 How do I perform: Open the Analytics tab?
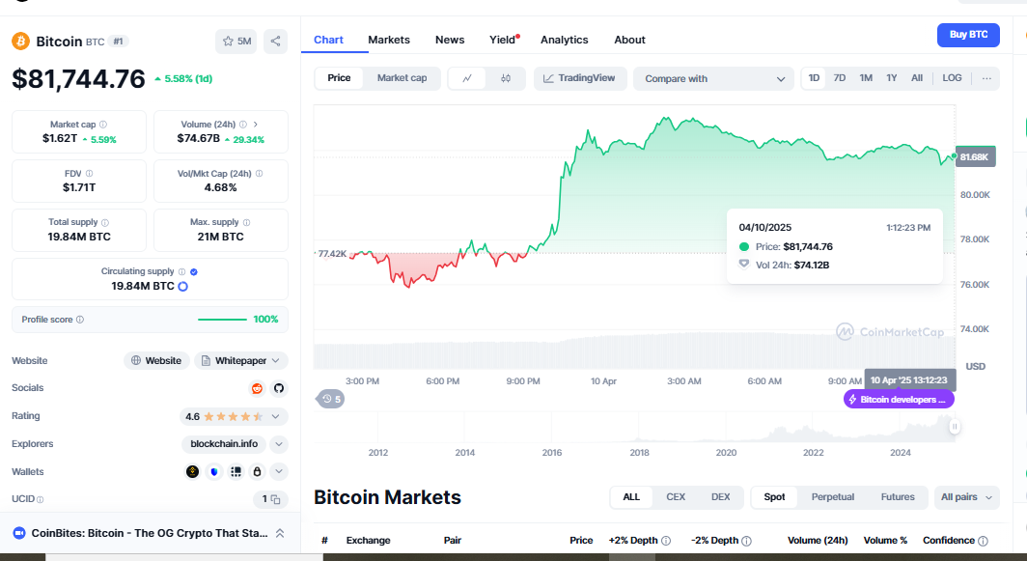[564, 40]
